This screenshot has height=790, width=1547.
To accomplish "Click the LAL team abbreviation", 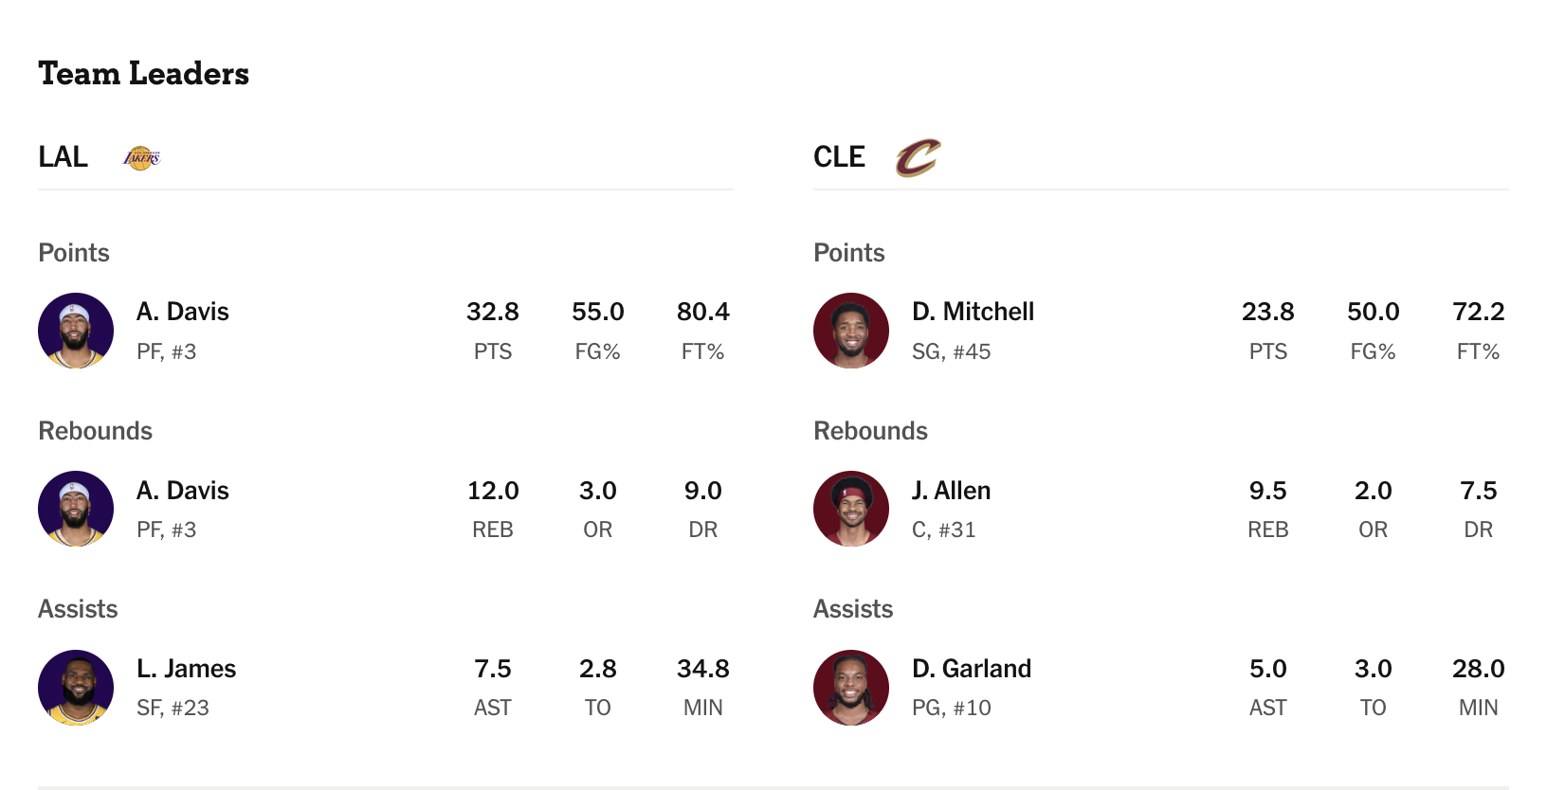I will tap(63, 157).
